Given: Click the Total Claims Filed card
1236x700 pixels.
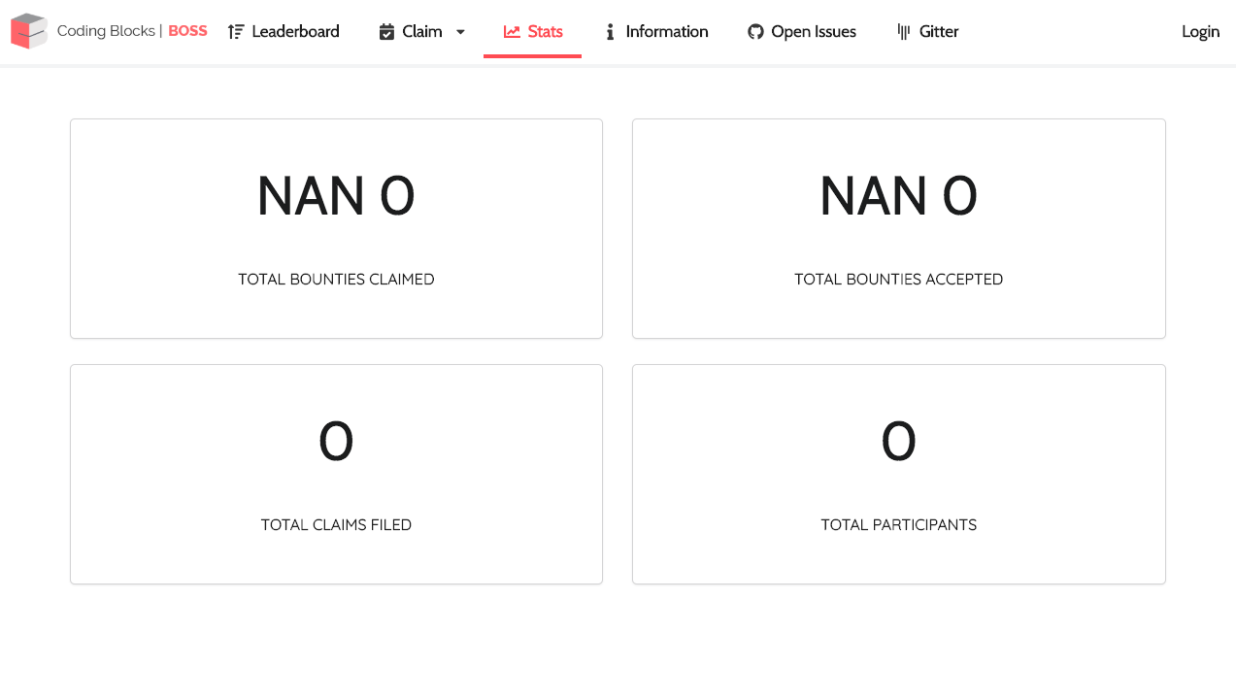Looking at the screenshot, I should pyautogui.click(x=336, y=474).
